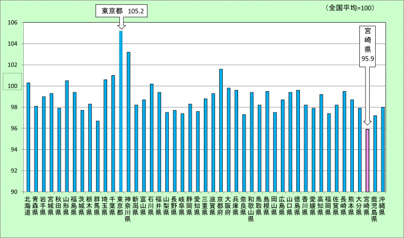Click the 和歌山県 x-axis label
The width and height of the screenshot is (404, 238).
pyautogui.click(x=252, y=209)
